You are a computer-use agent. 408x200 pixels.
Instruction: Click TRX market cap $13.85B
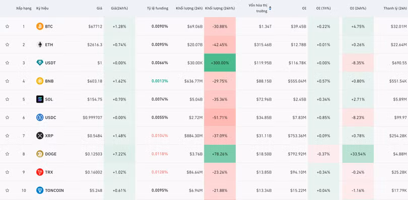[x=264, y=172]
